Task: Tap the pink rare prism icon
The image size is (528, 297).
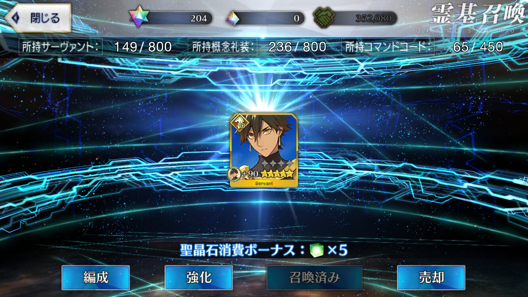Action: click(x=234, y=18)
